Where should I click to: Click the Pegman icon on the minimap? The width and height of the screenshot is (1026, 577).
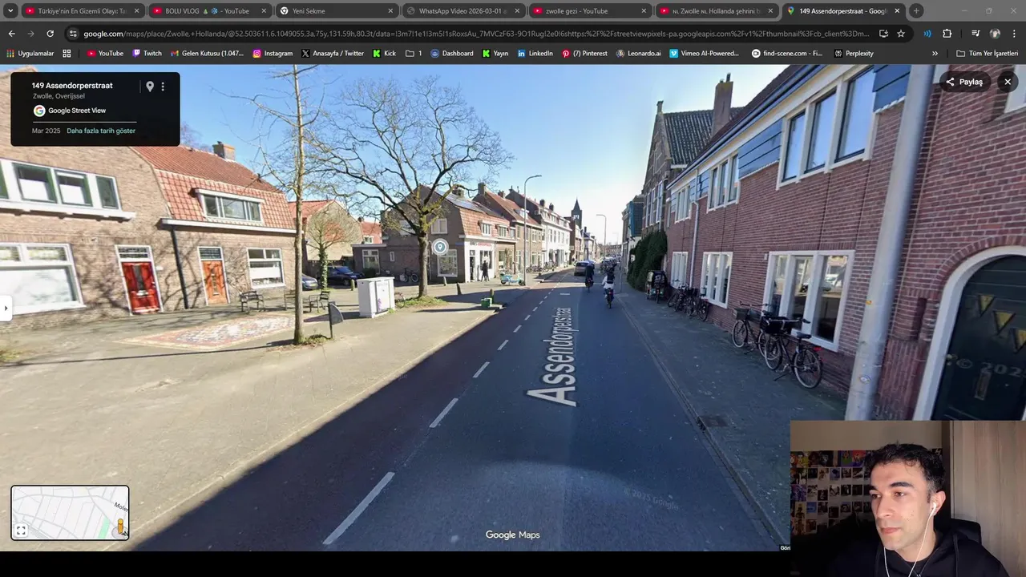point(120,527)
